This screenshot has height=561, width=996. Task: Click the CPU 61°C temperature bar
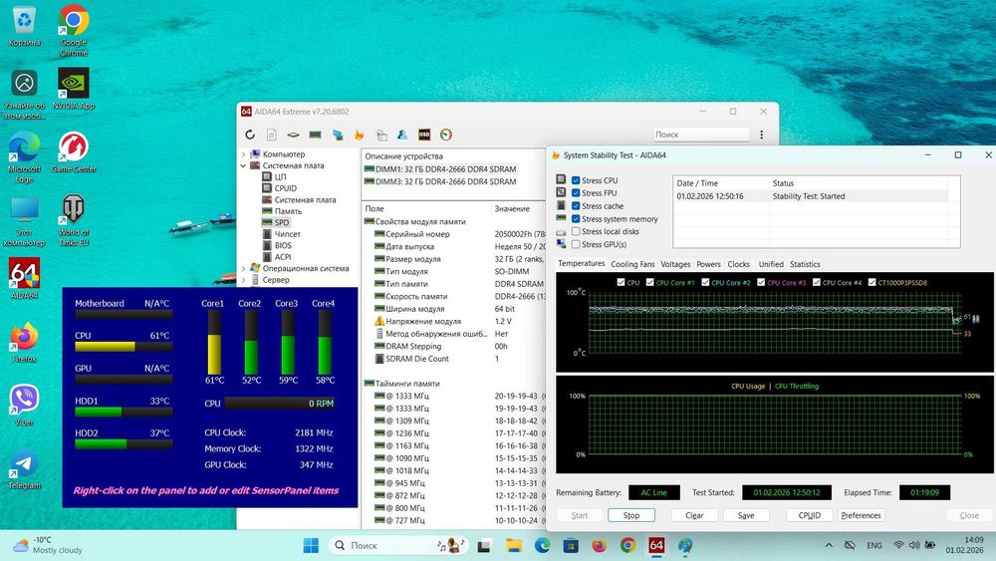(x=124, y=347)
